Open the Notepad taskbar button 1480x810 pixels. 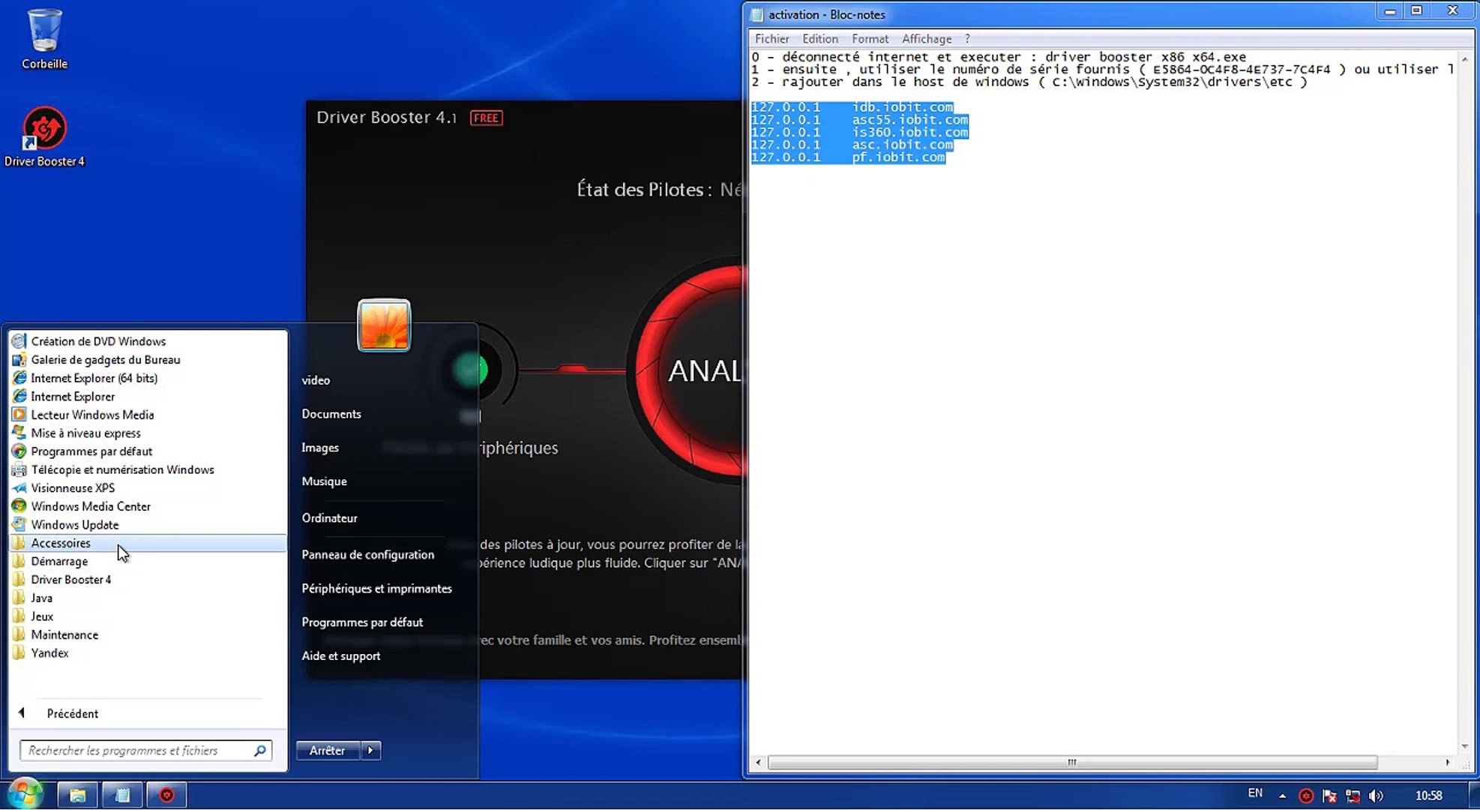click(x=122, y=795)
